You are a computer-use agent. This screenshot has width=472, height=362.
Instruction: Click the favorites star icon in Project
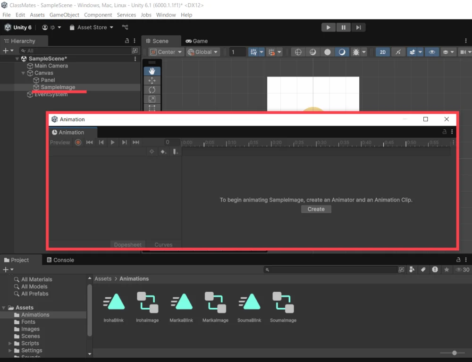(446, 269)
